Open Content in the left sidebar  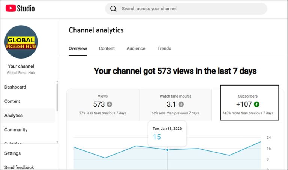pos(12,101)
